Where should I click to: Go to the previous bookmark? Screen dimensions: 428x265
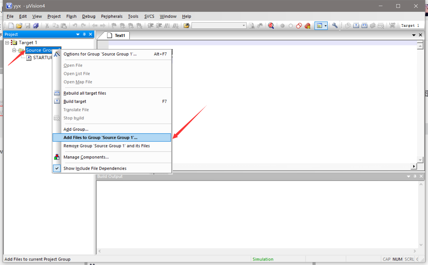(122, 26)
